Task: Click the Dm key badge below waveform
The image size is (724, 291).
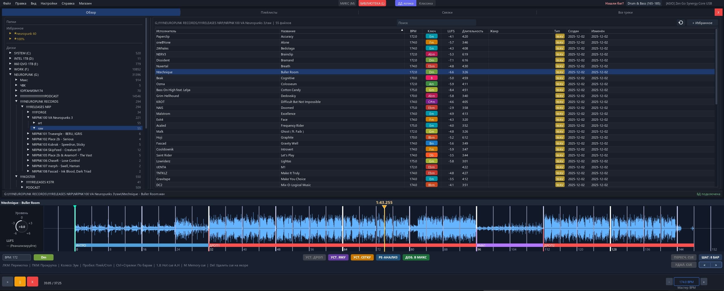Action: coord(44,257)
